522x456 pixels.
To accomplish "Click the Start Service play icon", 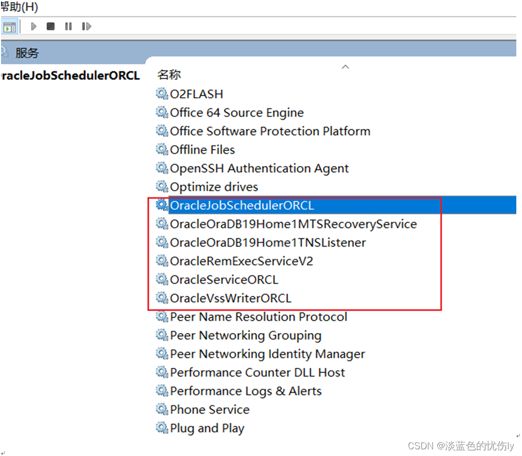I will [33, 26].
